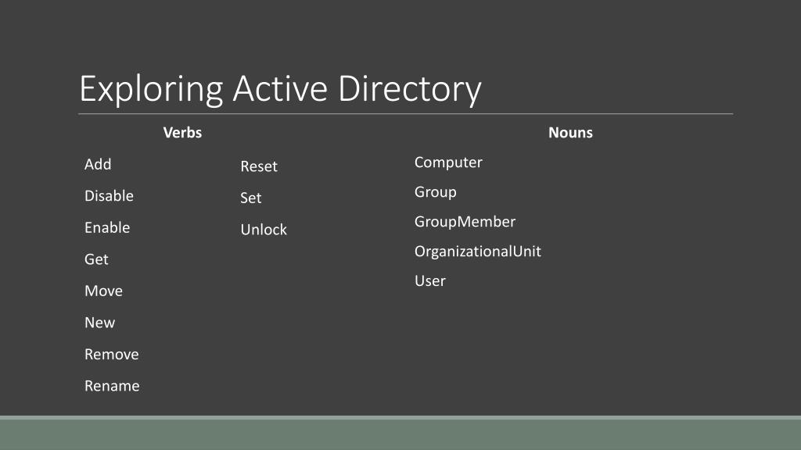The width and height of the screenshot is (801, 450).
Task: Select the 'Get' verb
Action: 96,259
